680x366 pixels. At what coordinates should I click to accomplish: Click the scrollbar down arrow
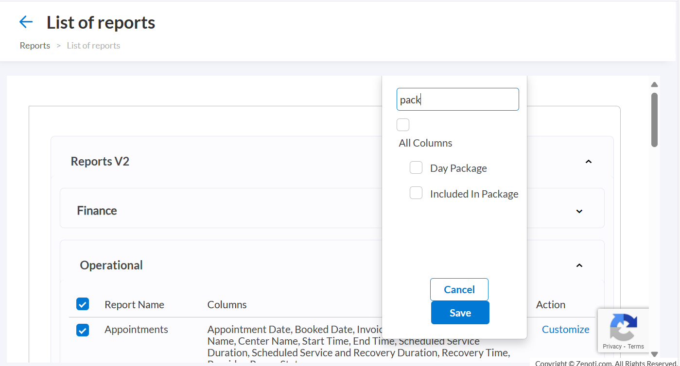[654, 354]
